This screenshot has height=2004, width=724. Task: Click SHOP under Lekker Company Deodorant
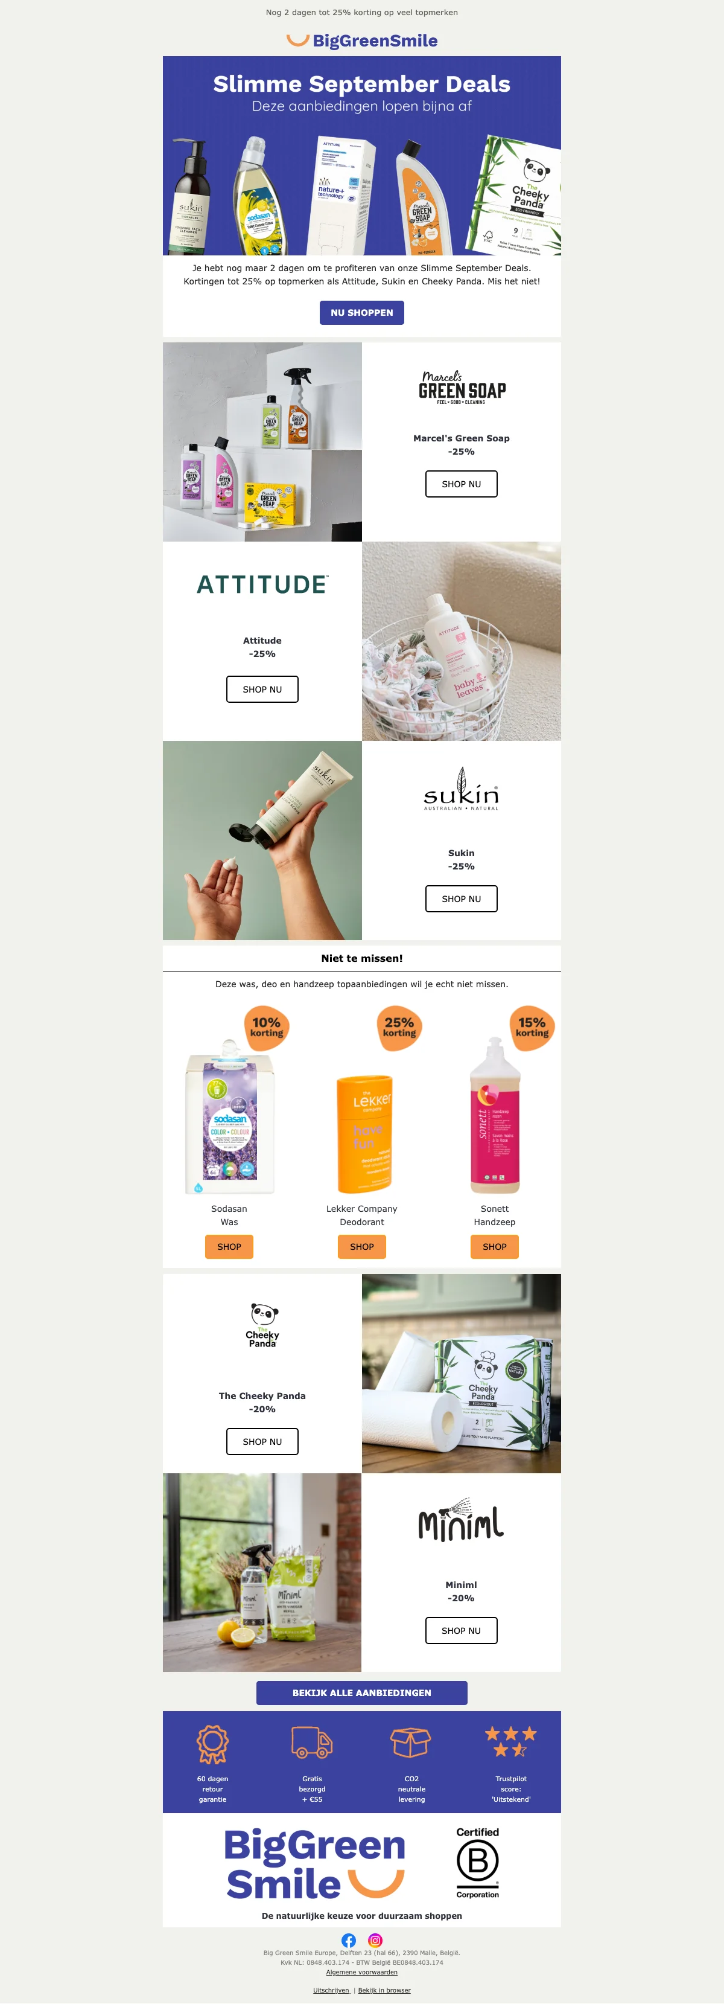[x=361, y=1246]
